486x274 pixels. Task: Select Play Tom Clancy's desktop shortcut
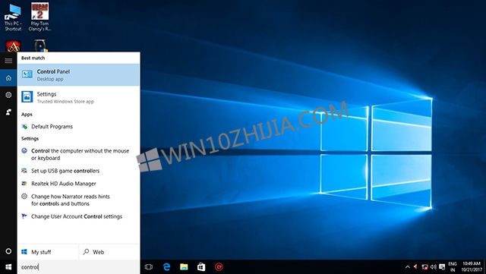40,17
